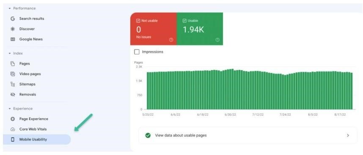This screenshot has height=155, width=363.
Task: Enable the Impressions checkbox
Action: pos(137,52)
